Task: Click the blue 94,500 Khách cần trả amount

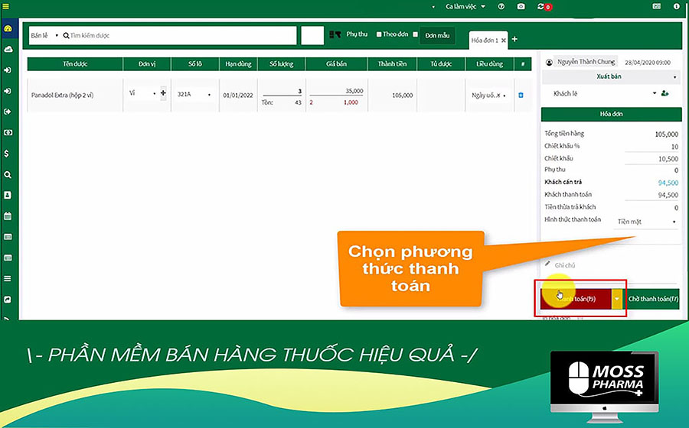Action: point(668,183)
